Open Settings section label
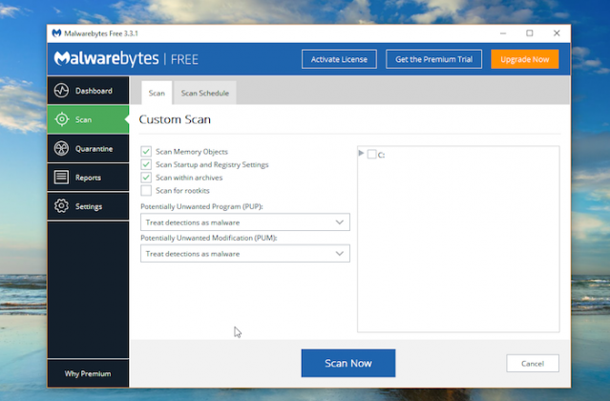This screenshot has width=610, height=401. coord(89,206)
